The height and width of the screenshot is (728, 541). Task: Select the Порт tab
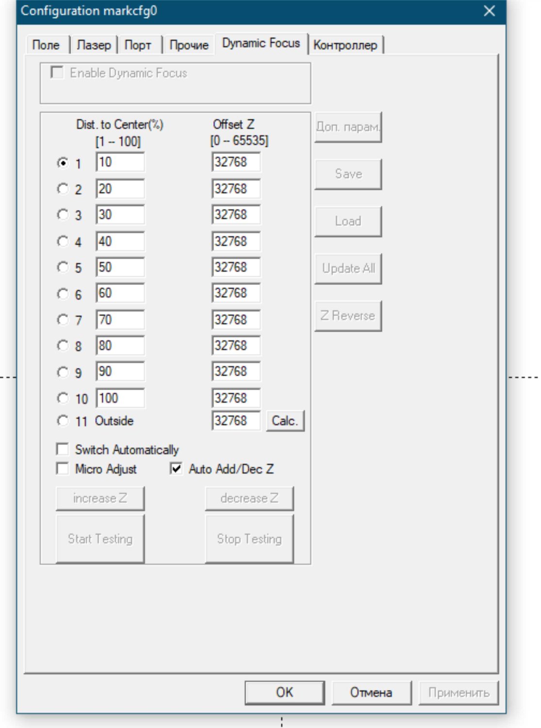coord(138,45)
